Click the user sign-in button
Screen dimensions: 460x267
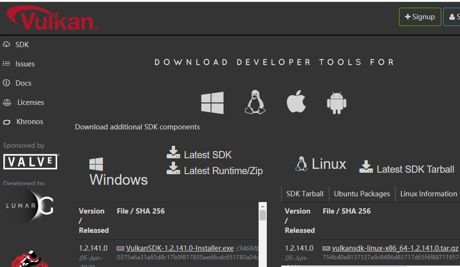(x=452, y=17)
